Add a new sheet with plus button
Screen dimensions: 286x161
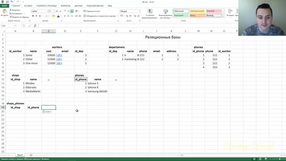31,155
